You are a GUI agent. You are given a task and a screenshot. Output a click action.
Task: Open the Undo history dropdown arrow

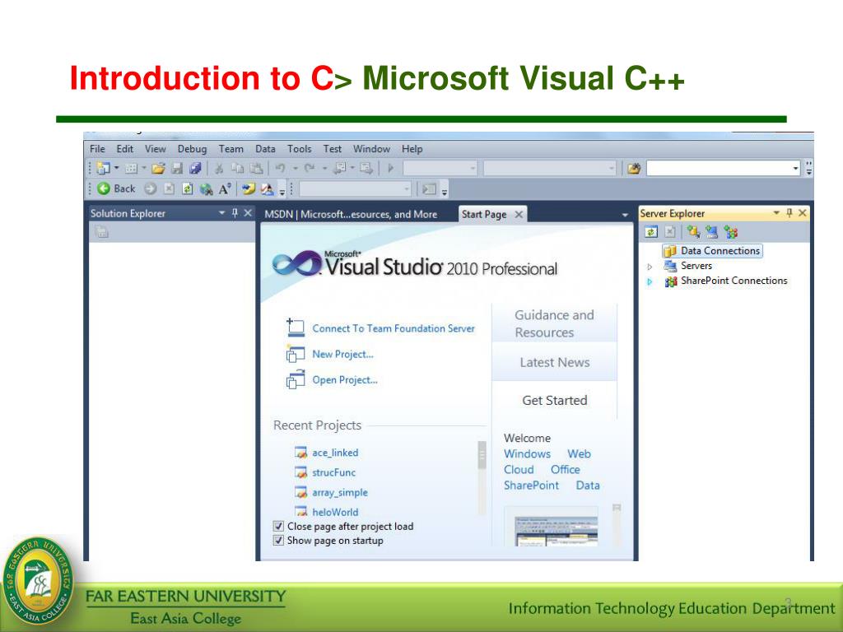click(296, 168)
